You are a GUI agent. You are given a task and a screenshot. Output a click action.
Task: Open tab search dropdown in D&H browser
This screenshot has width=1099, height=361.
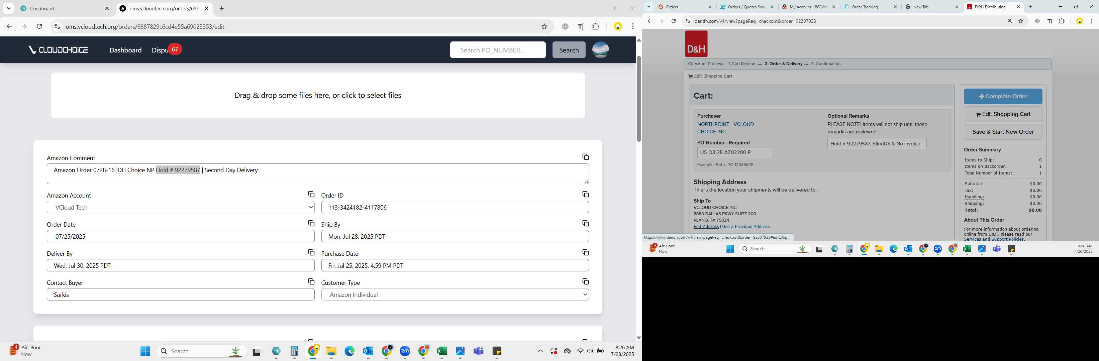pos(648,7)
